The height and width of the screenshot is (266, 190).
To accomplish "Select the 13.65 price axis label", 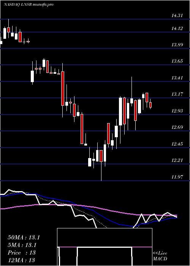I will point(177,61).
